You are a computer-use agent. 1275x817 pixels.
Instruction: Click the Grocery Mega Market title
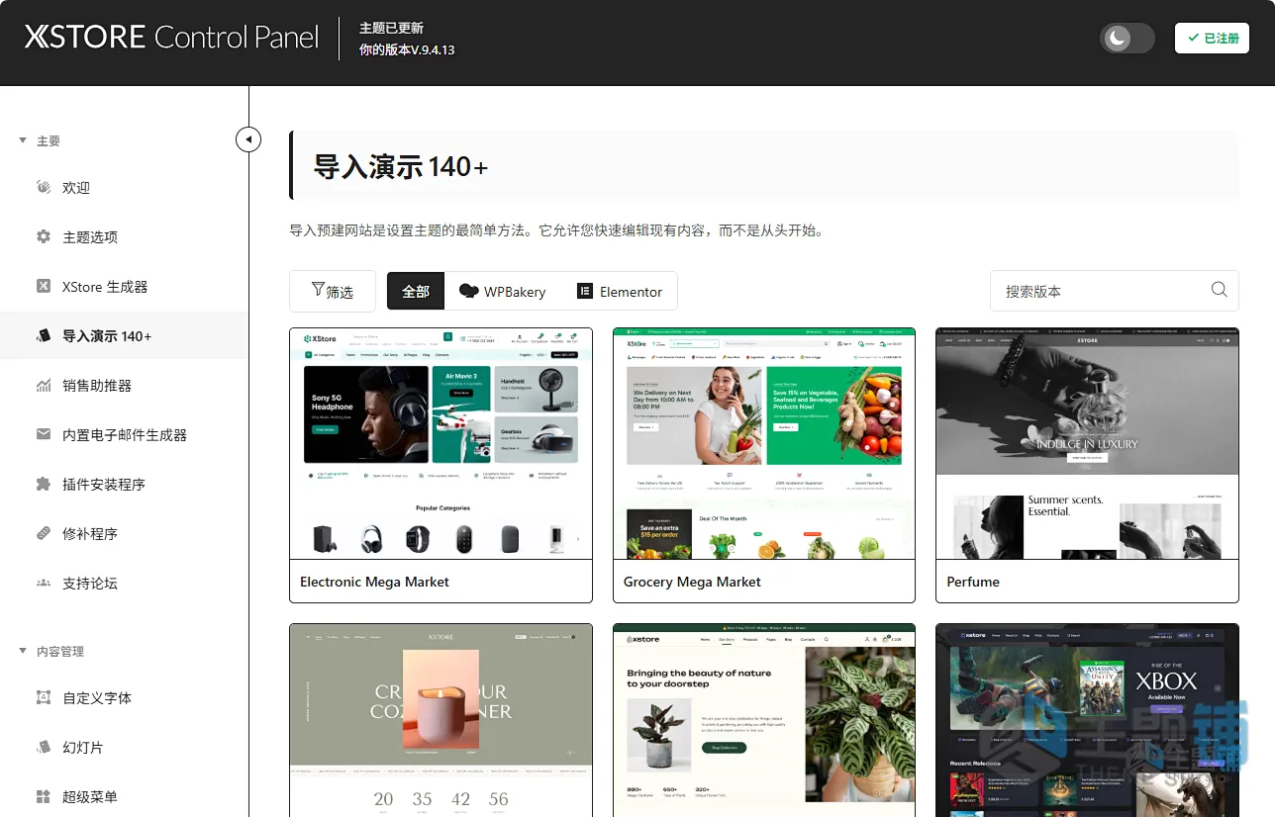coord(692,582)
